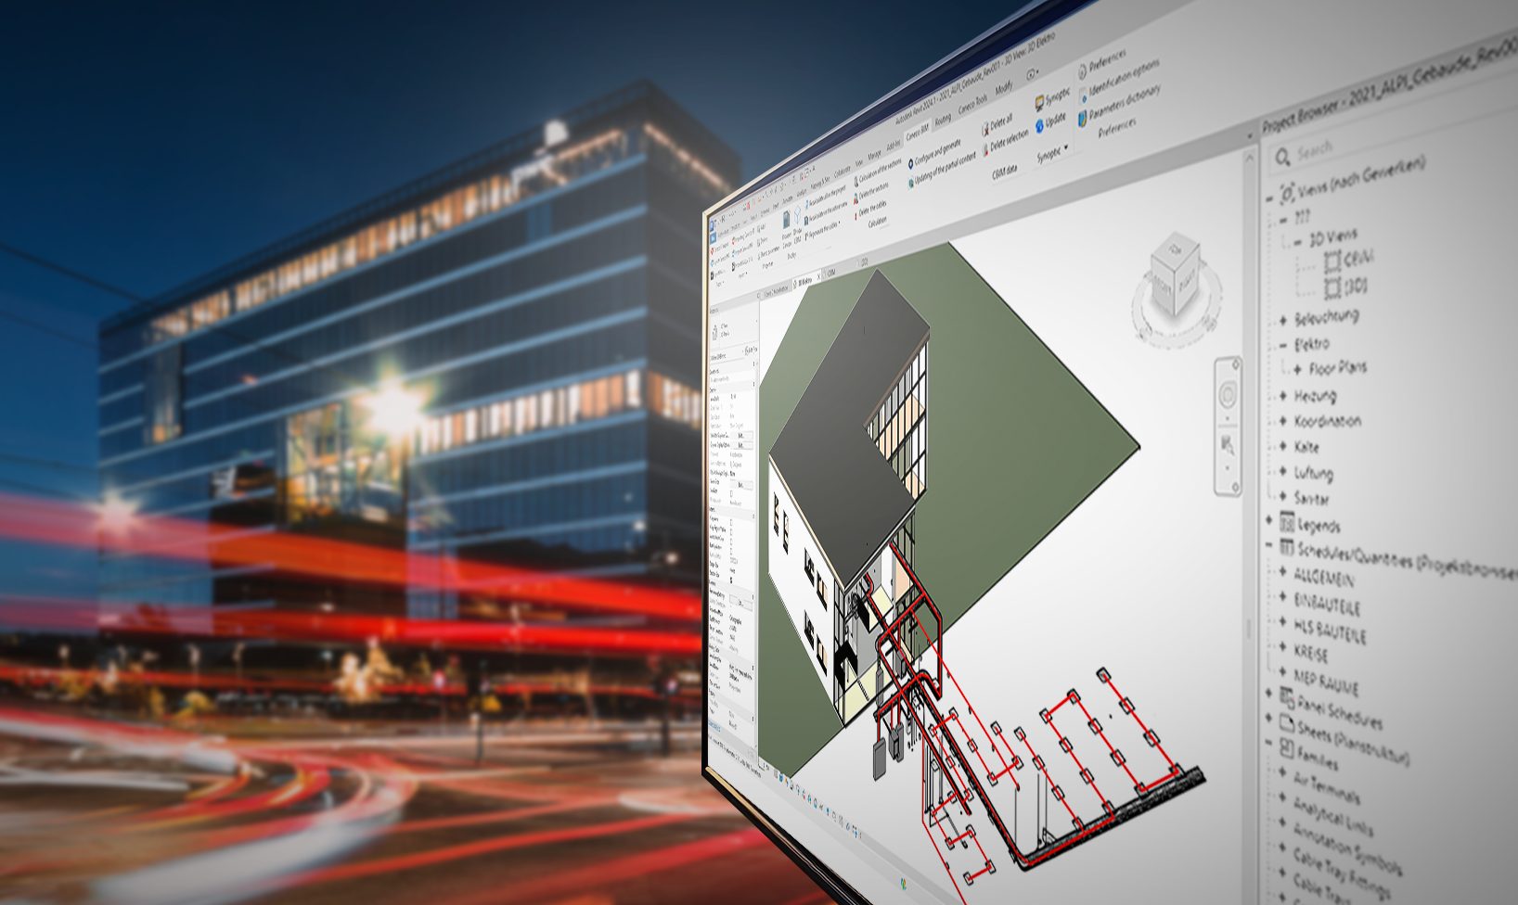Switch to the Caneco BIM ribbon tab
Image resolution: width=1518 pixels, height=905 pixels.
[x=916, y=130]
